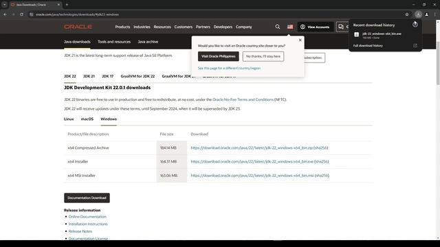Select the Java downloads tab

pyautogui.click(x=77, y=42)
